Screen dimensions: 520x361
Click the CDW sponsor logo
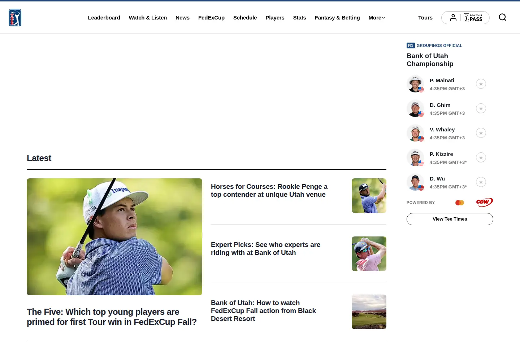click(485, 202)
